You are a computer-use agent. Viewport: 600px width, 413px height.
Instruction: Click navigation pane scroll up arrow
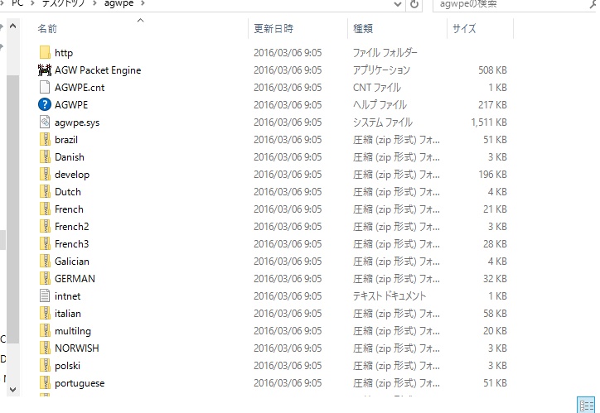coord(12,26)
